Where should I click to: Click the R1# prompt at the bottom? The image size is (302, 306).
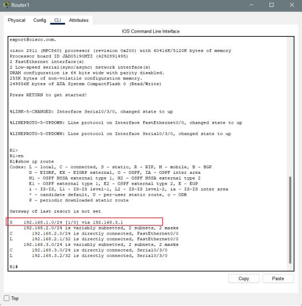click(14, 267)
